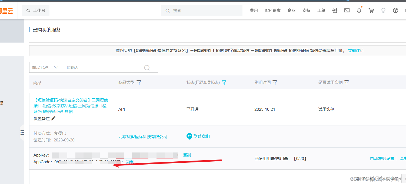Open the ICP 备案 menu
The height and width of the screenshot is (184, 406).
273,11
